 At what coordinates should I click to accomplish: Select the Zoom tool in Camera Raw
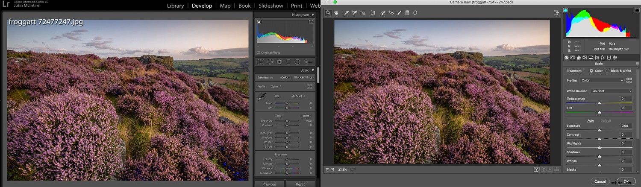click(328, 13)
